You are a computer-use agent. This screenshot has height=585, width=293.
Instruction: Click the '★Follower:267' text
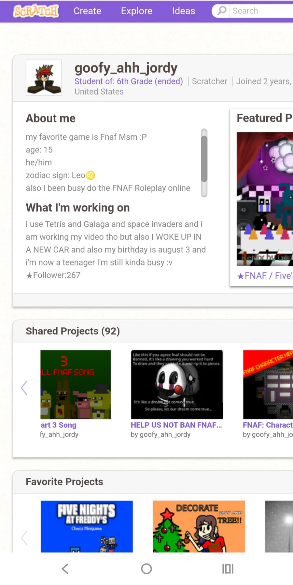click(53, 275)
